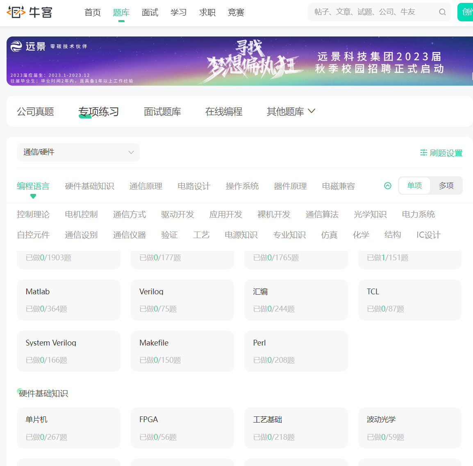
Task: Open the Verilog practice card
Action: tap(182, 300)
